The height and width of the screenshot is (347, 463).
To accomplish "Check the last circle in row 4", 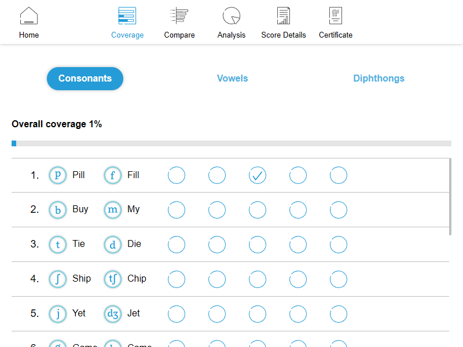I will pos(339,279).
